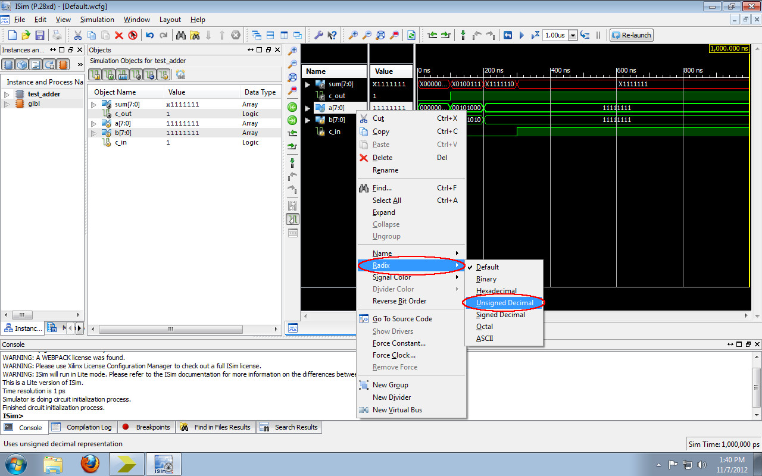
Task: Click the Find in Files binoculars-folder icon
Action: click(195, 35)
